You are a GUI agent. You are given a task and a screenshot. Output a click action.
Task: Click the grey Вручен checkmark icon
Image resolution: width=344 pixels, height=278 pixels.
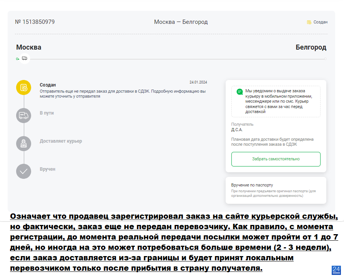point(24,171)
